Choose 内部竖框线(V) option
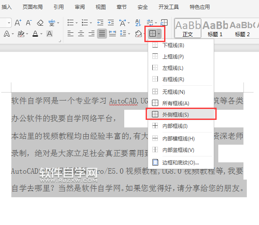Viewport: 259px width, 225px height. [181, 150]
